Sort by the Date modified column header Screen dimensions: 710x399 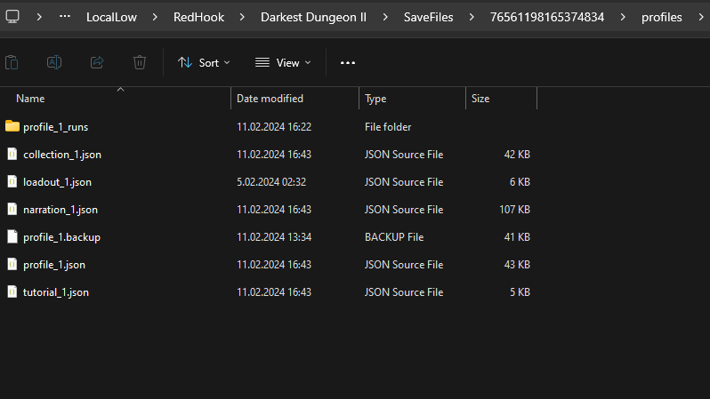[x=270, y=99]
